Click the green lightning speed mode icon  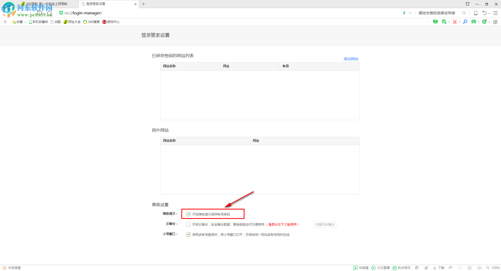[x=404, y=13]
